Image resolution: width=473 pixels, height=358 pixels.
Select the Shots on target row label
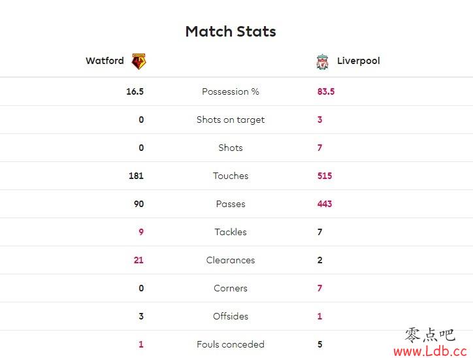click(231, 120)
